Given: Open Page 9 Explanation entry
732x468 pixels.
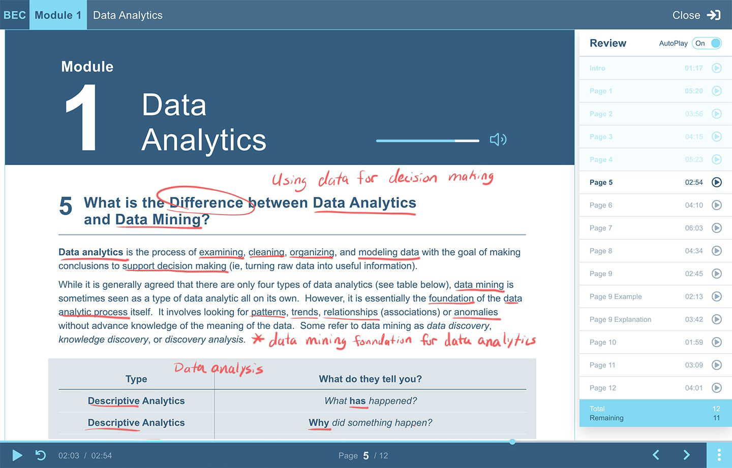Looking at the screenshot, I should pos(620,319).
